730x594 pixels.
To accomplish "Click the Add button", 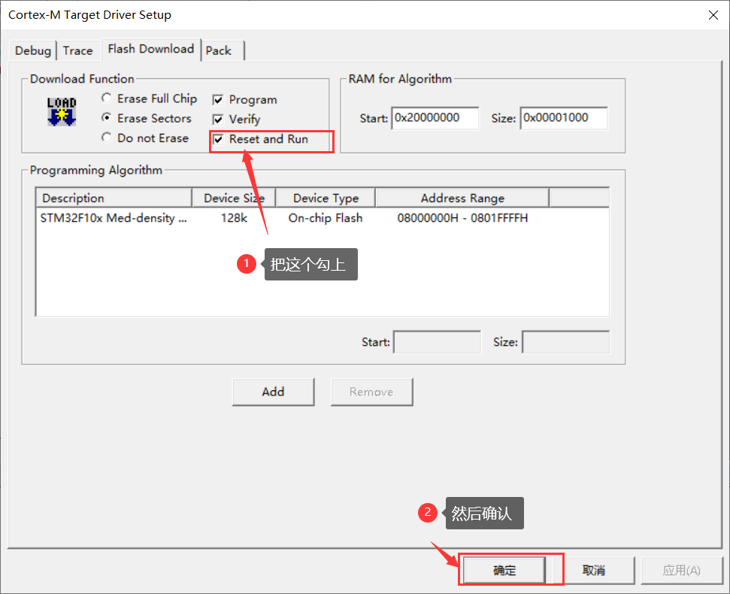I will point(274,392).
